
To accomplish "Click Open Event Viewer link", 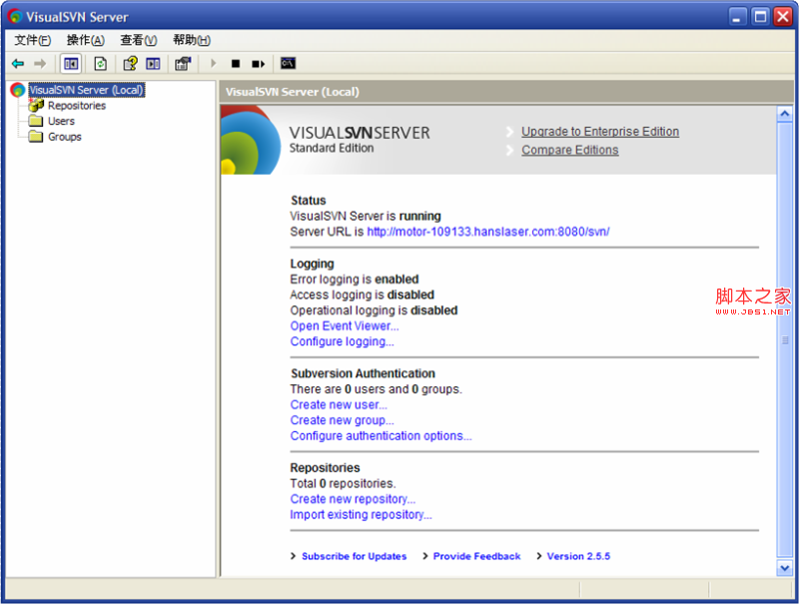I will pos(345,325).
